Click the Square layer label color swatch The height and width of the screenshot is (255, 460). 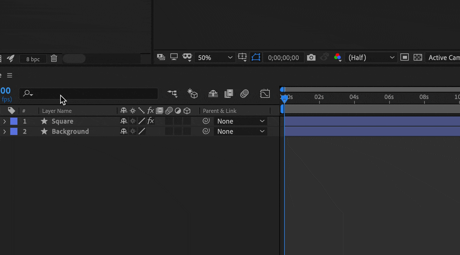[14, 121]
